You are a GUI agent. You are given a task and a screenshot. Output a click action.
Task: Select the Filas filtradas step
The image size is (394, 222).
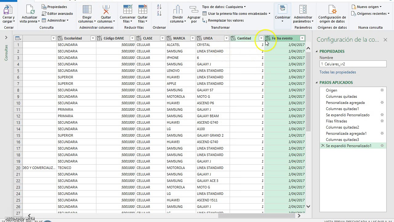(336, 121)
